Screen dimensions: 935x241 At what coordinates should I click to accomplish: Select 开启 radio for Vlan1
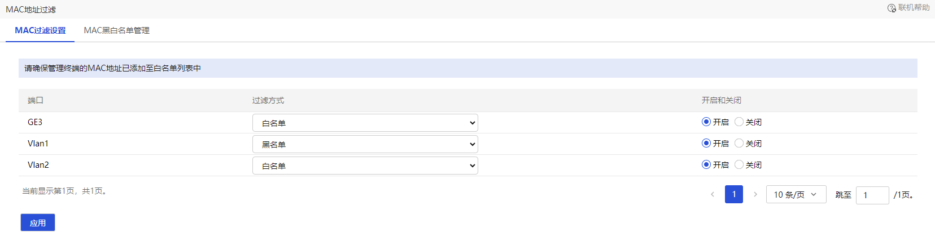coord(706,143)
